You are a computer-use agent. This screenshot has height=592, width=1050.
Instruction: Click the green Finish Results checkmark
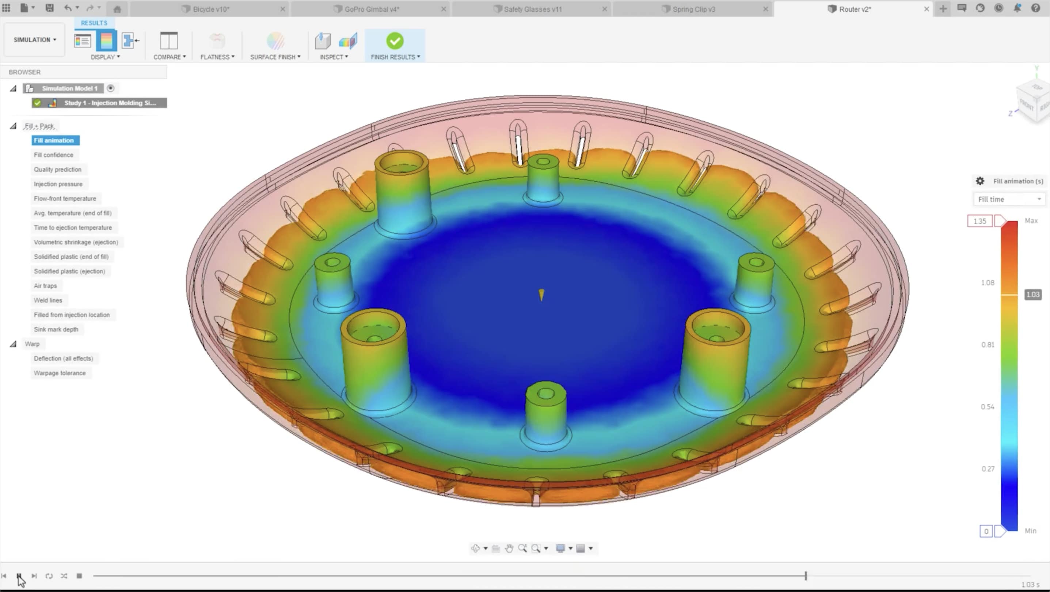coord(395,41)
